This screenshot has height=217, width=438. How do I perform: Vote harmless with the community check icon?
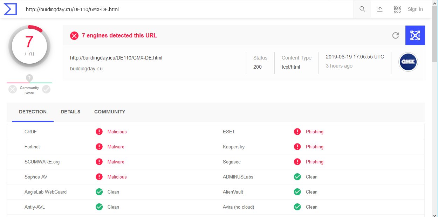point(46,89)
